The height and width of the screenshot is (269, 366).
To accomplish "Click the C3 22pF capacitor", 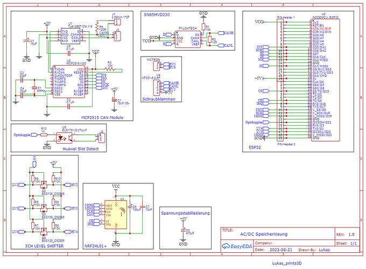I will coord(22,80).
